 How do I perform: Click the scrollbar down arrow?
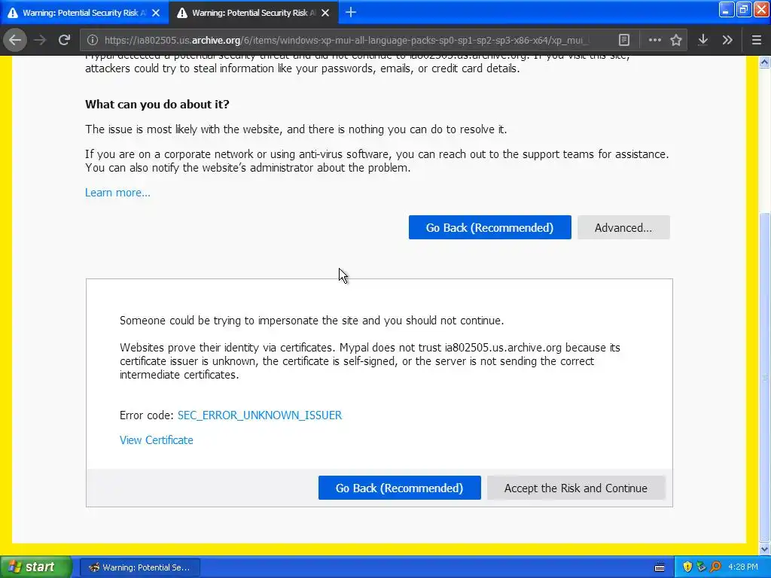pyautogui.click(x=764, y=549)
